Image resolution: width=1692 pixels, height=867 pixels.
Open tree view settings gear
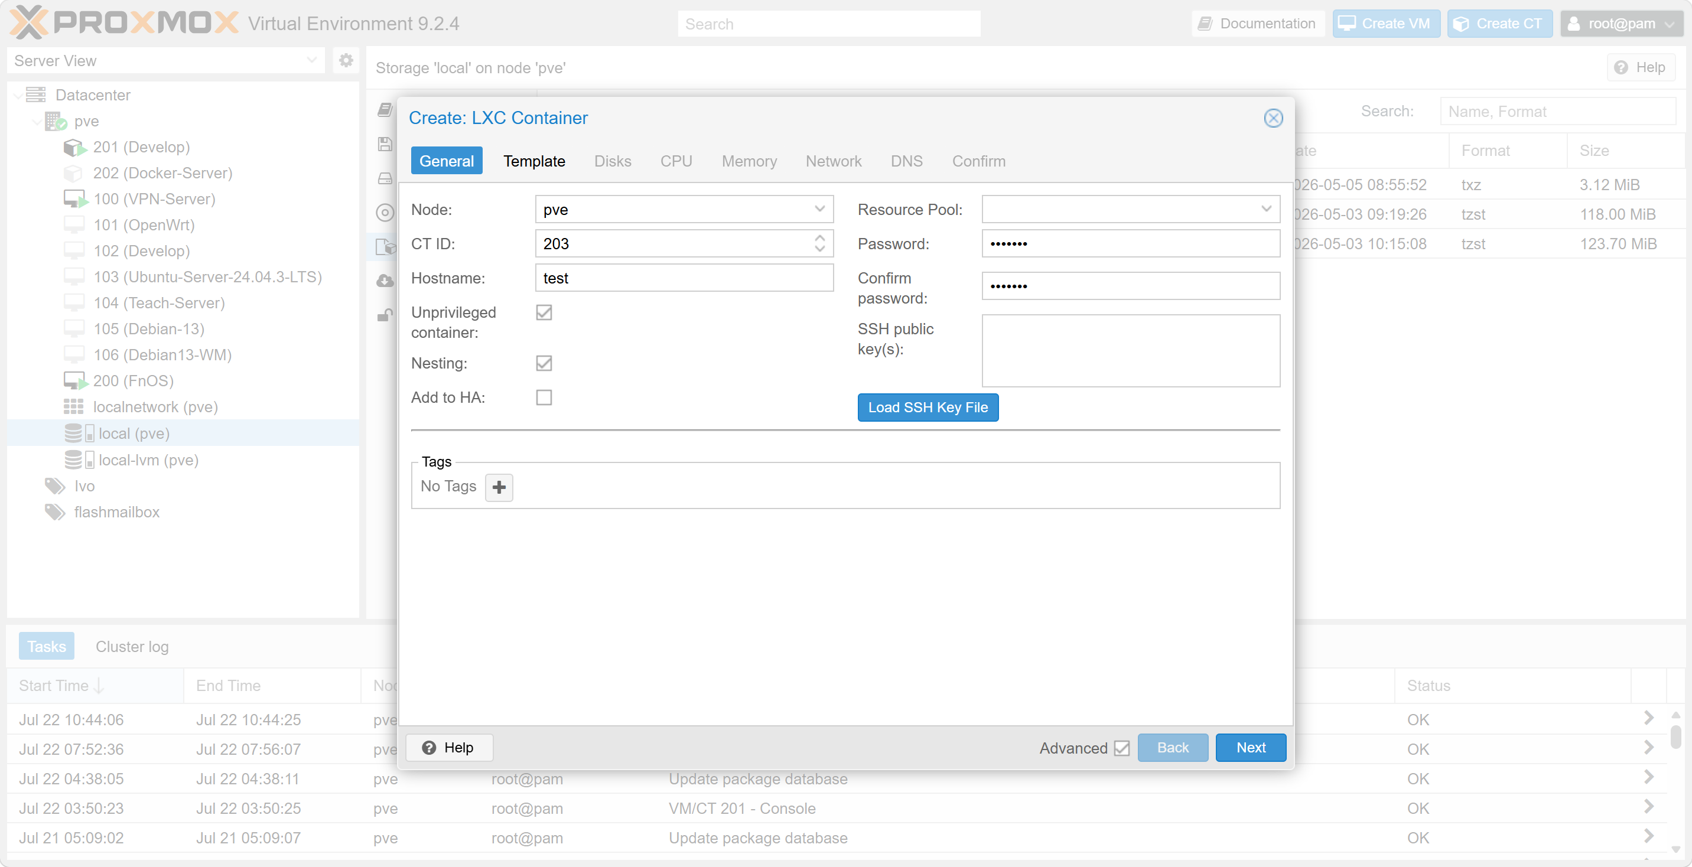click(x=346, y=60)
